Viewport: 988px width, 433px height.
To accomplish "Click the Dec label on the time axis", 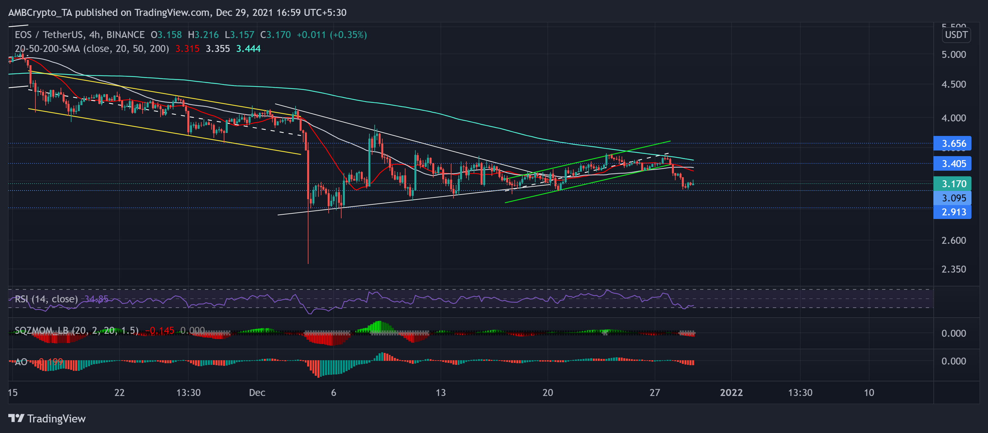I will (257, 392).
